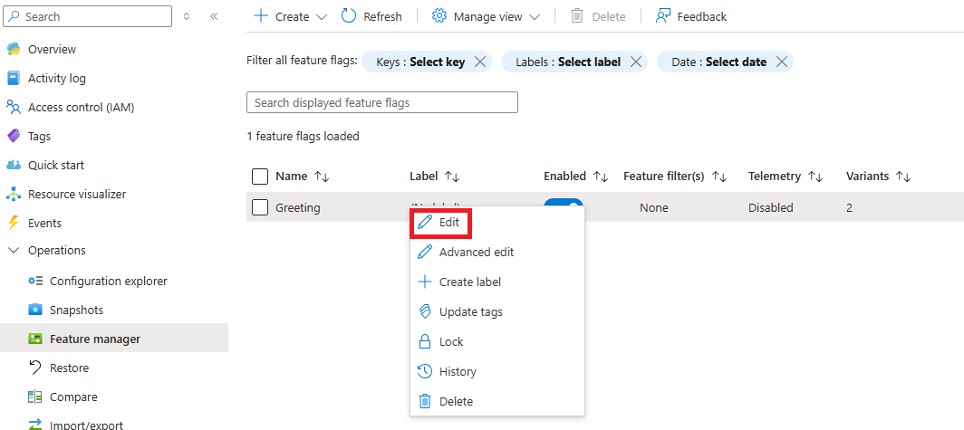
Task: Select Lock in the context menu
Action: tap(451, 341)
